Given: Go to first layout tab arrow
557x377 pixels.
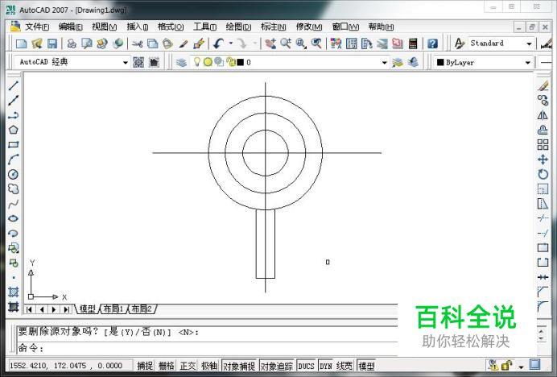Looking at the screenshot, I should point(30,309).
